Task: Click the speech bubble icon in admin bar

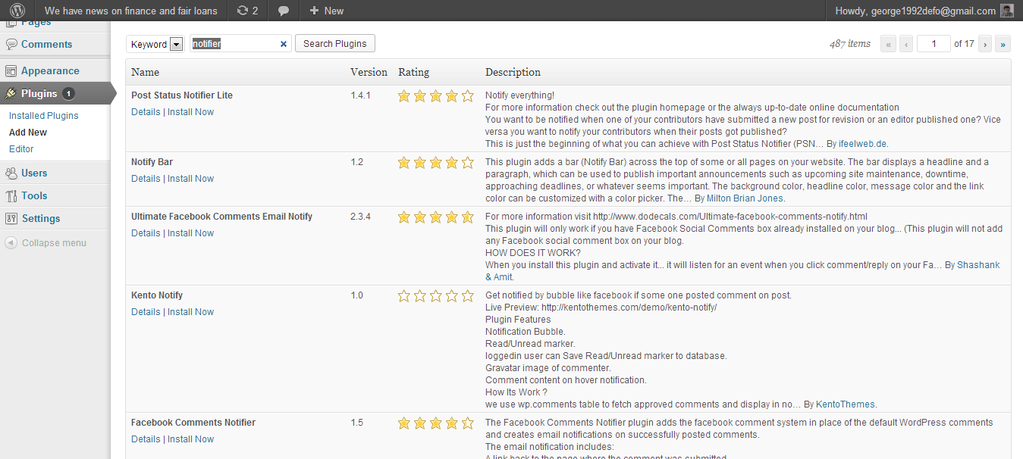Action: [282, 11]
